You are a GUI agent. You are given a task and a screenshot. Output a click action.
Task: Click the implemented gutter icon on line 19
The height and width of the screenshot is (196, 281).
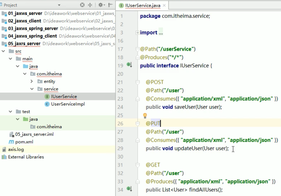129,65
